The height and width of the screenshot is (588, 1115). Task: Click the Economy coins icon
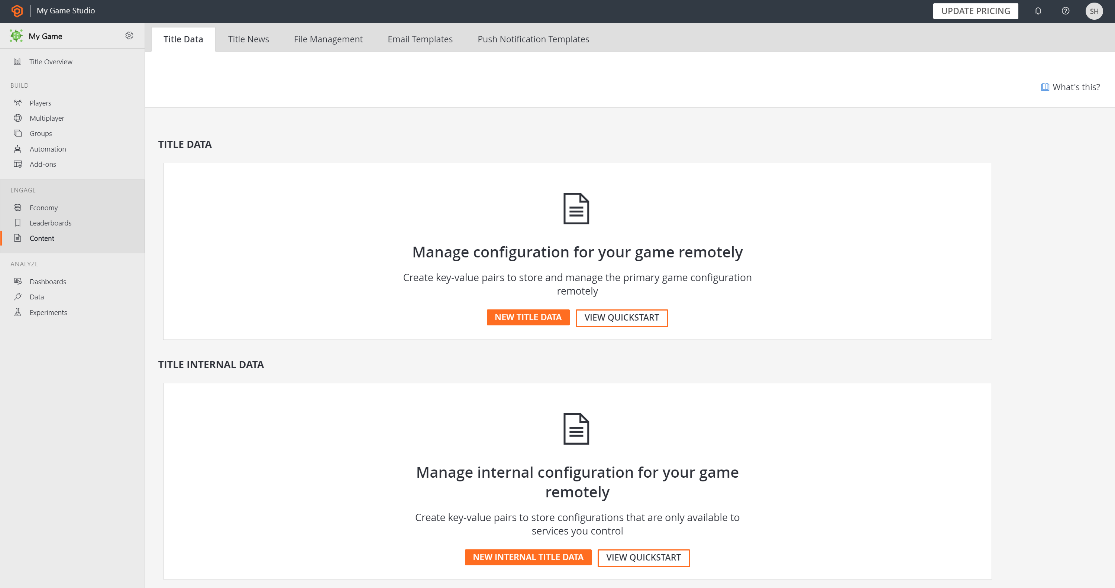click(x=18, y=208)
